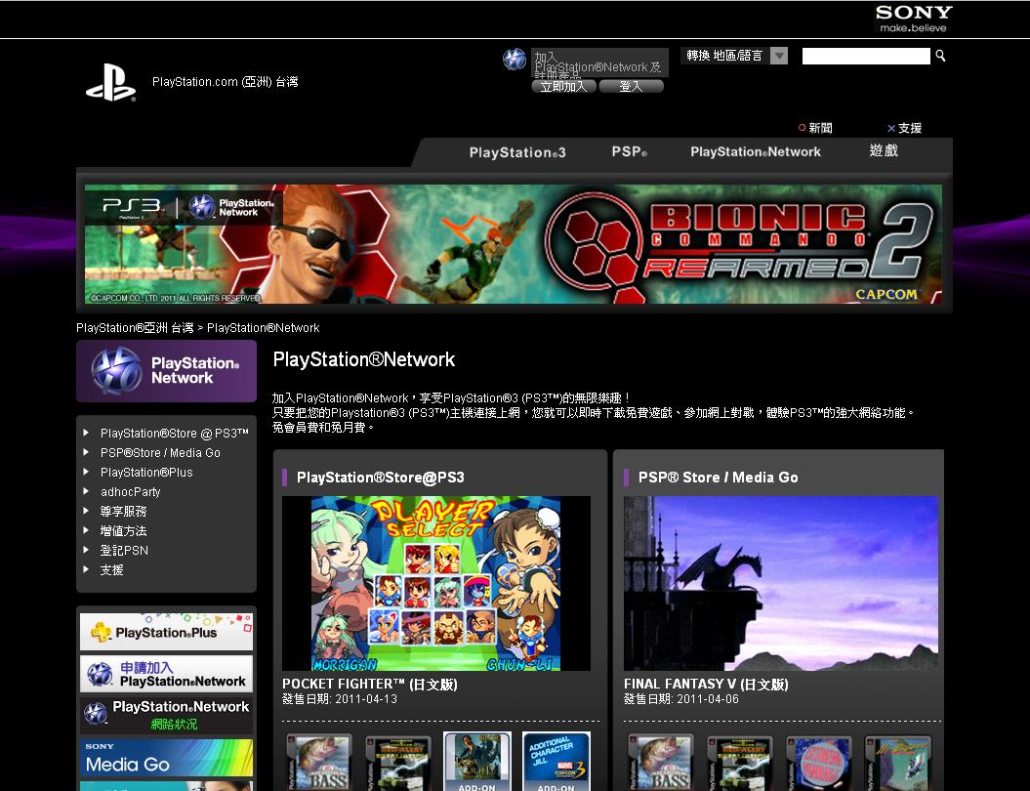Open the Sony Media Go banner
The width and height of the screenshot is (1030, 791).
(166, 758)
